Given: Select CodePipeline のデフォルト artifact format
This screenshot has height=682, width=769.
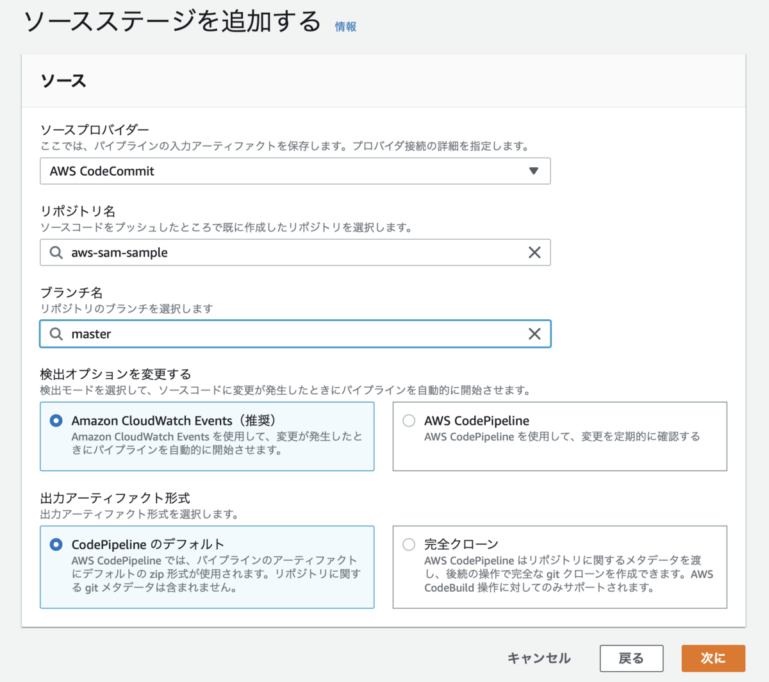Looking at the screenshot, I should pyautogui.click(x=56, y=544).
